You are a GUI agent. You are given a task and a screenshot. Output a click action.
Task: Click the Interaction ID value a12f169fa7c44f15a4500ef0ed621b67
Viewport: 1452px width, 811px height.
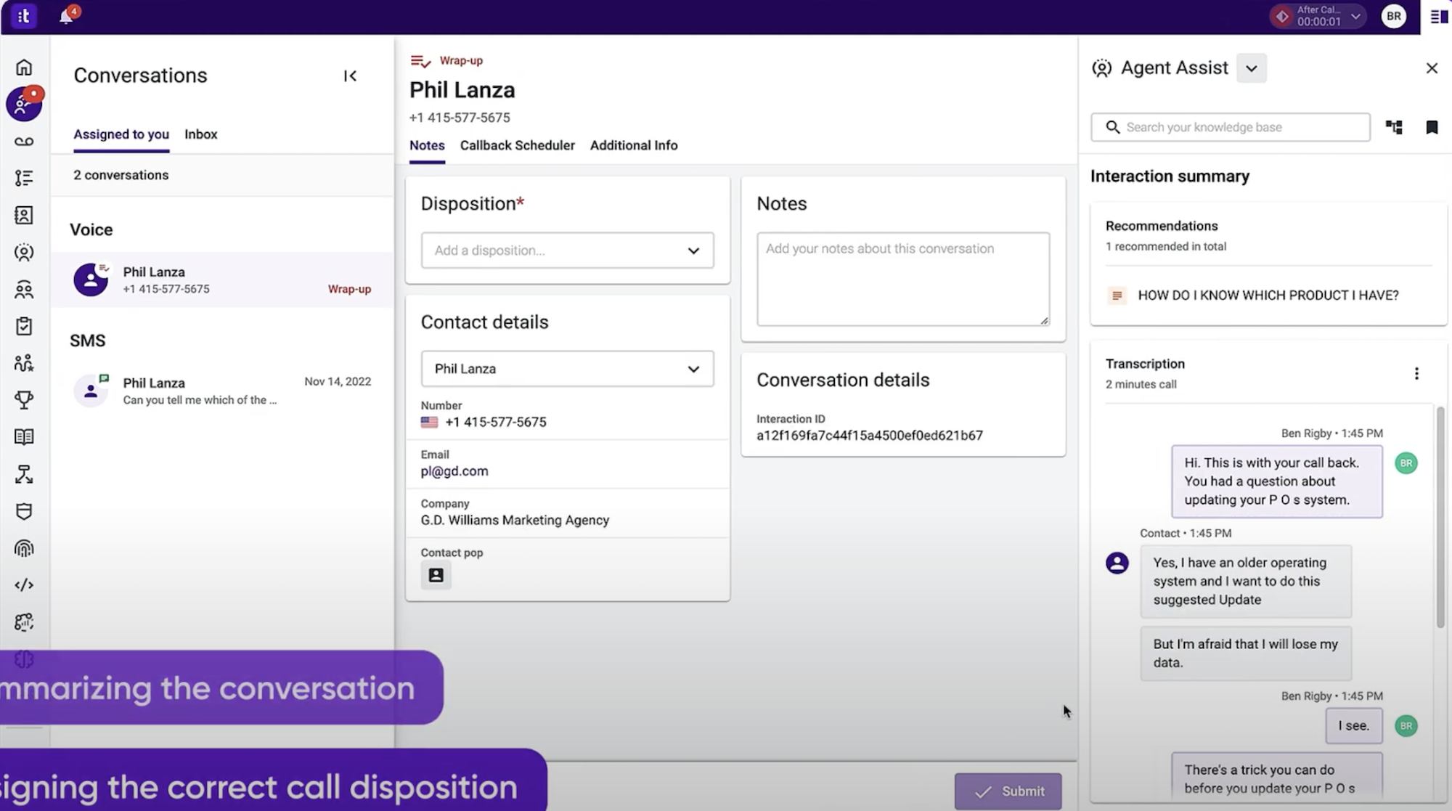coord(869,436)
